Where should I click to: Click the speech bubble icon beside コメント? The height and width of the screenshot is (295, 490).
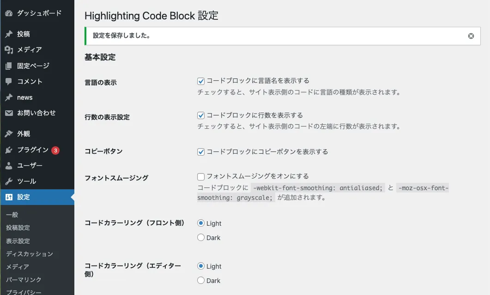(x=9, y=82)
